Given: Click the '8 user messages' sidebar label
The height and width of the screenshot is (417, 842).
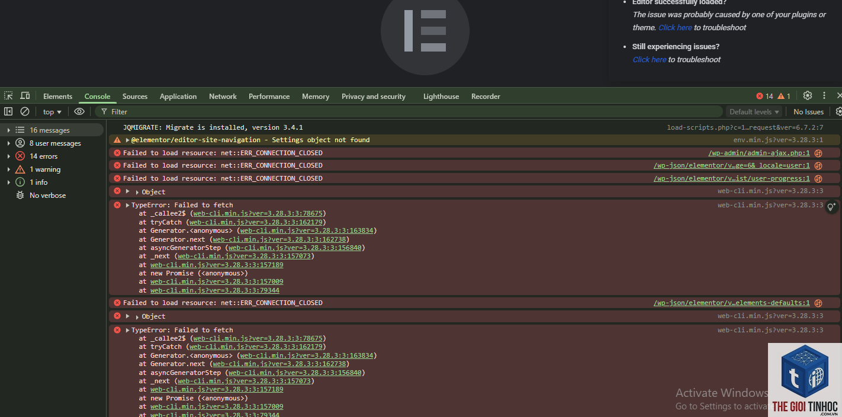Looking at the screenshot, I should click(55, 143).
